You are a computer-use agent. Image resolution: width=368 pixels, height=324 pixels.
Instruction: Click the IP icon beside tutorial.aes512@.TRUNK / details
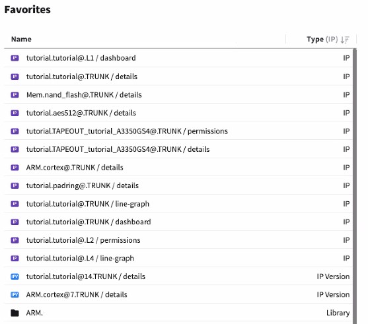tap(15, 113)
